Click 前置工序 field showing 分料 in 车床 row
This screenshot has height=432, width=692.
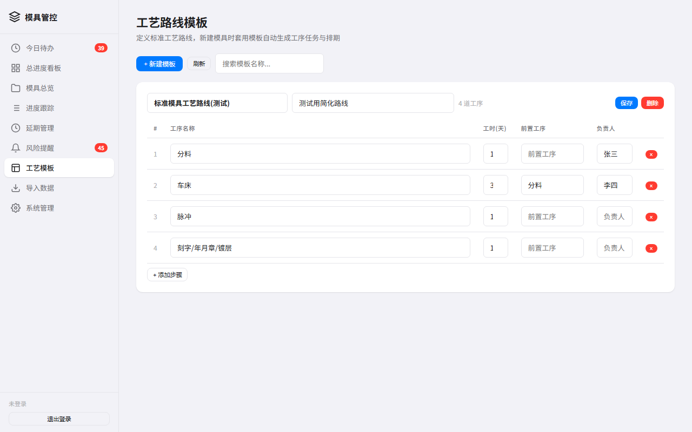click(553, 185)
